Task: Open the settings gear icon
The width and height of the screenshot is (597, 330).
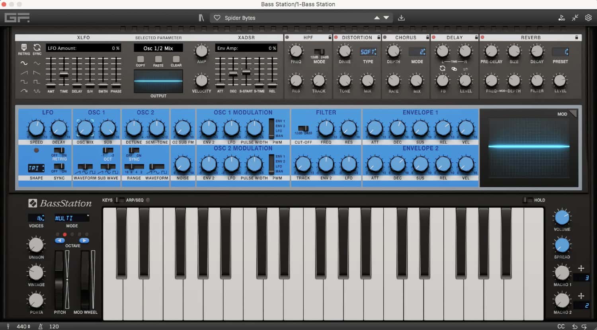Action: [x=588, y=18]
